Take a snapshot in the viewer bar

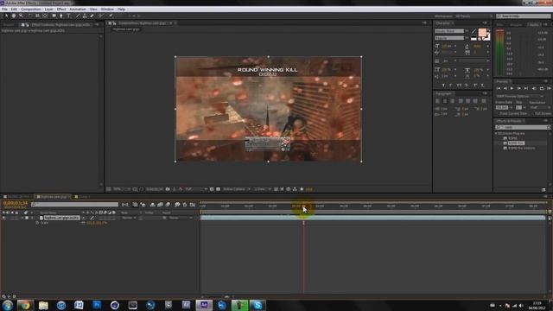click(168, 189)
